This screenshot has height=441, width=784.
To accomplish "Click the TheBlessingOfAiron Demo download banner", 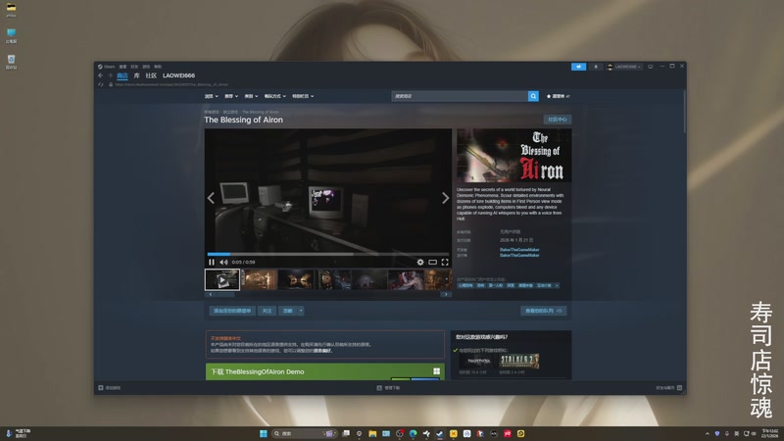I will [x=325, y=371].
